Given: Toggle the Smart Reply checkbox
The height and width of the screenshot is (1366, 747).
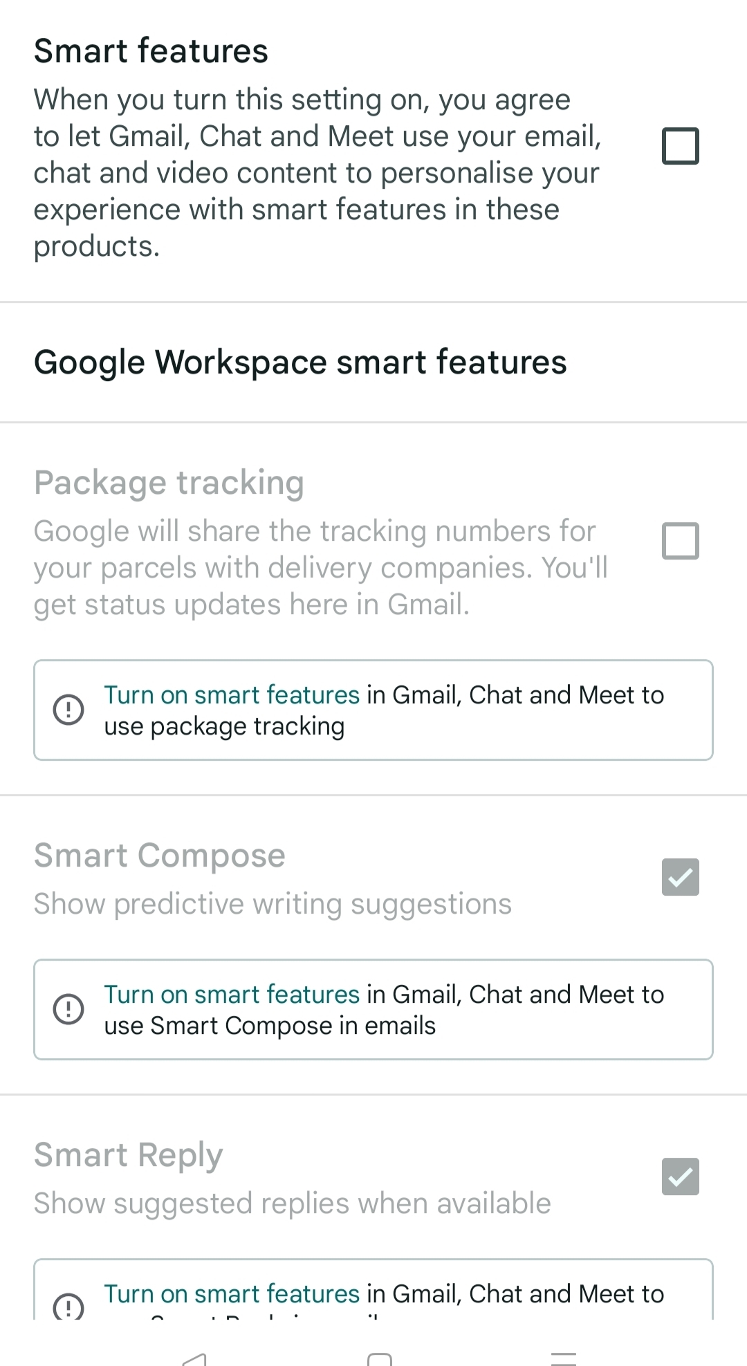Looking at the screenshot, I should pyautogui.click(x=680, y=1176).
